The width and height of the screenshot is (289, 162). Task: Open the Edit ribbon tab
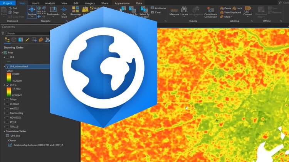click(76, 3)
